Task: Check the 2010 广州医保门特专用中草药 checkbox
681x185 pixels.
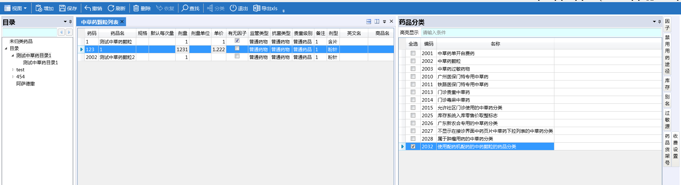Action: point(413,76)
